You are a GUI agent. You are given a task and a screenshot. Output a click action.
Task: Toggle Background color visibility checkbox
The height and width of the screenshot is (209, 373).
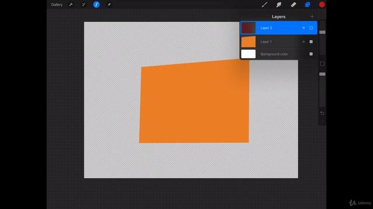point(311,54)
